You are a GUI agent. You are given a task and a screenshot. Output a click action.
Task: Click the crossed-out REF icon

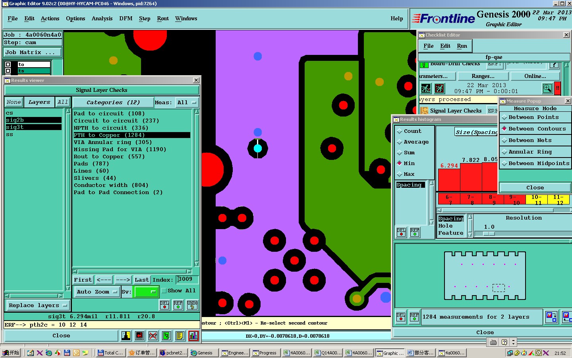pyautogui.click(x=153, y=336)
